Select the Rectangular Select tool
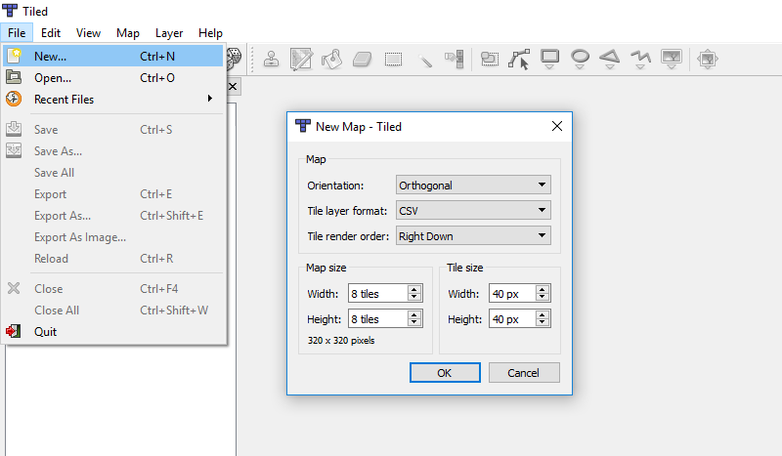 [x=393, y=60]
